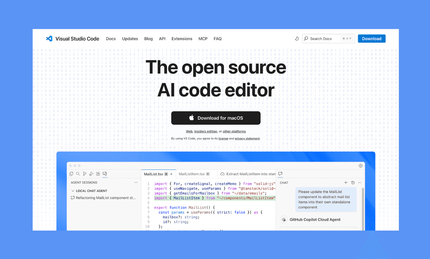The height and width of the screenshot is (259, 430).
Task: Open the other platforms link
Action: [x=234, y=131]
